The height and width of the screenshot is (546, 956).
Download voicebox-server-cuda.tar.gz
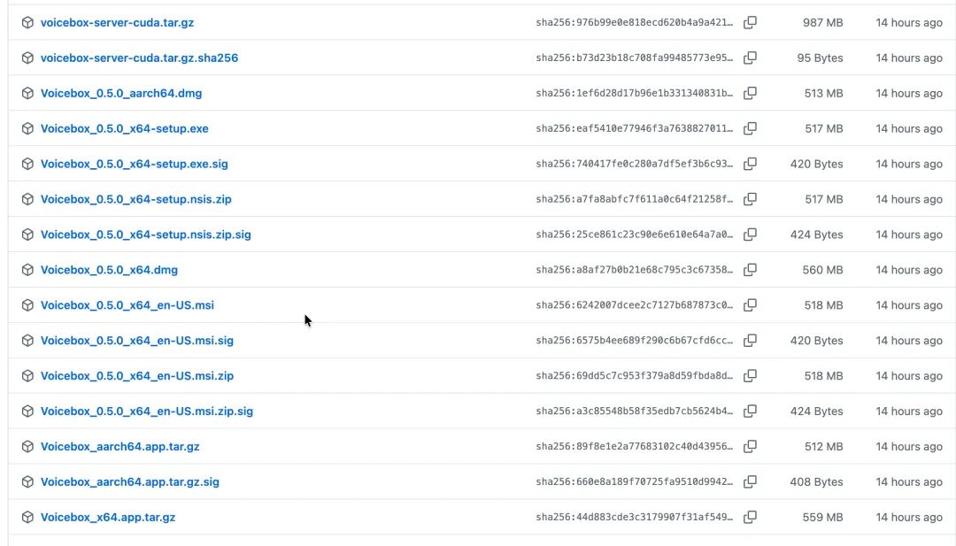coord(117,22)
